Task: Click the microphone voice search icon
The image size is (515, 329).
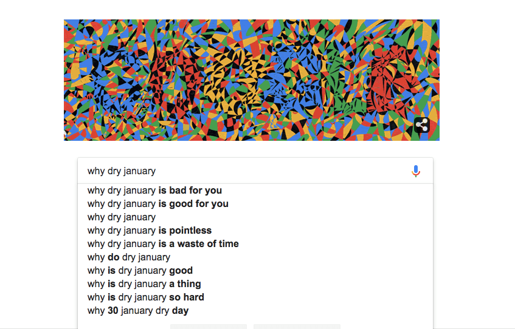Action: click(416, 171)
